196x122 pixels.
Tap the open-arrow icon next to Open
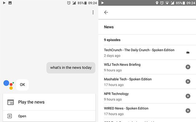9,116
